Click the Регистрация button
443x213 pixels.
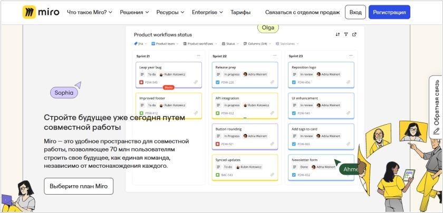[389, 12]
